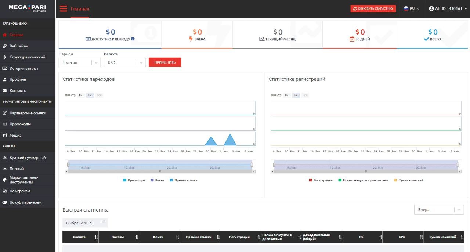Open Краткий суммарный report
Image resolution: width=470 pixels, height=252 pixels.
[x=27, y=158]
